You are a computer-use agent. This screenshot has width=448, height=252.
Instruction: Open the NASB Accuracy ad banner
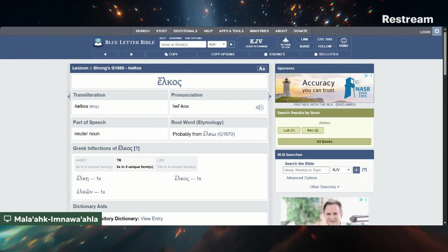(324, 88)
